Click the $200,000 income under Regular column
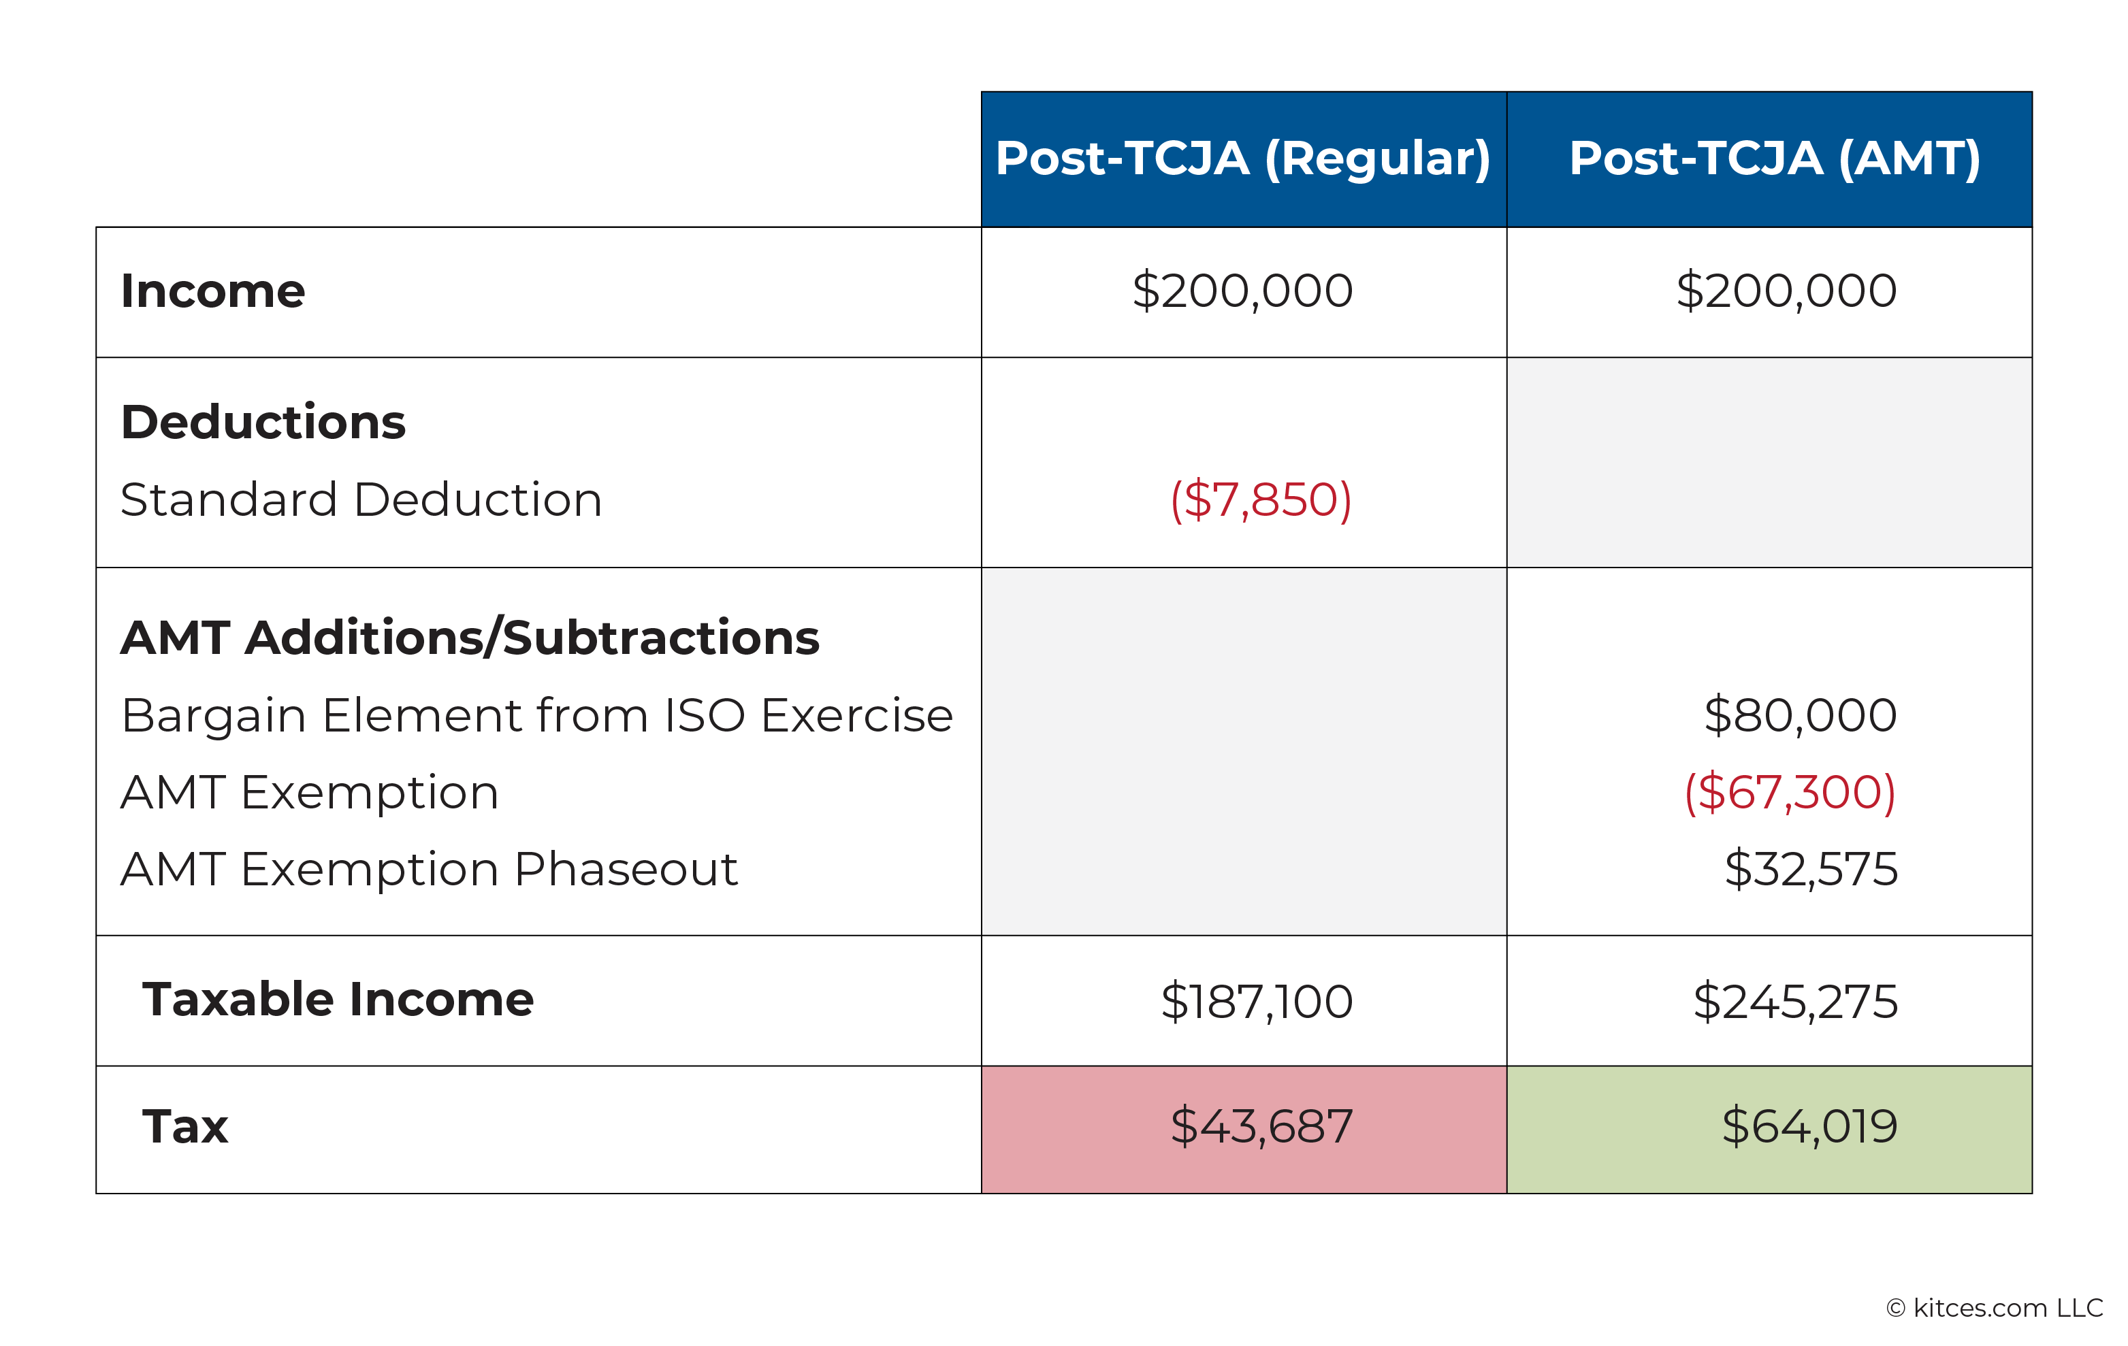Screen dimensions: 2128x1346 pyautogui.click(x=1242, y=291)
